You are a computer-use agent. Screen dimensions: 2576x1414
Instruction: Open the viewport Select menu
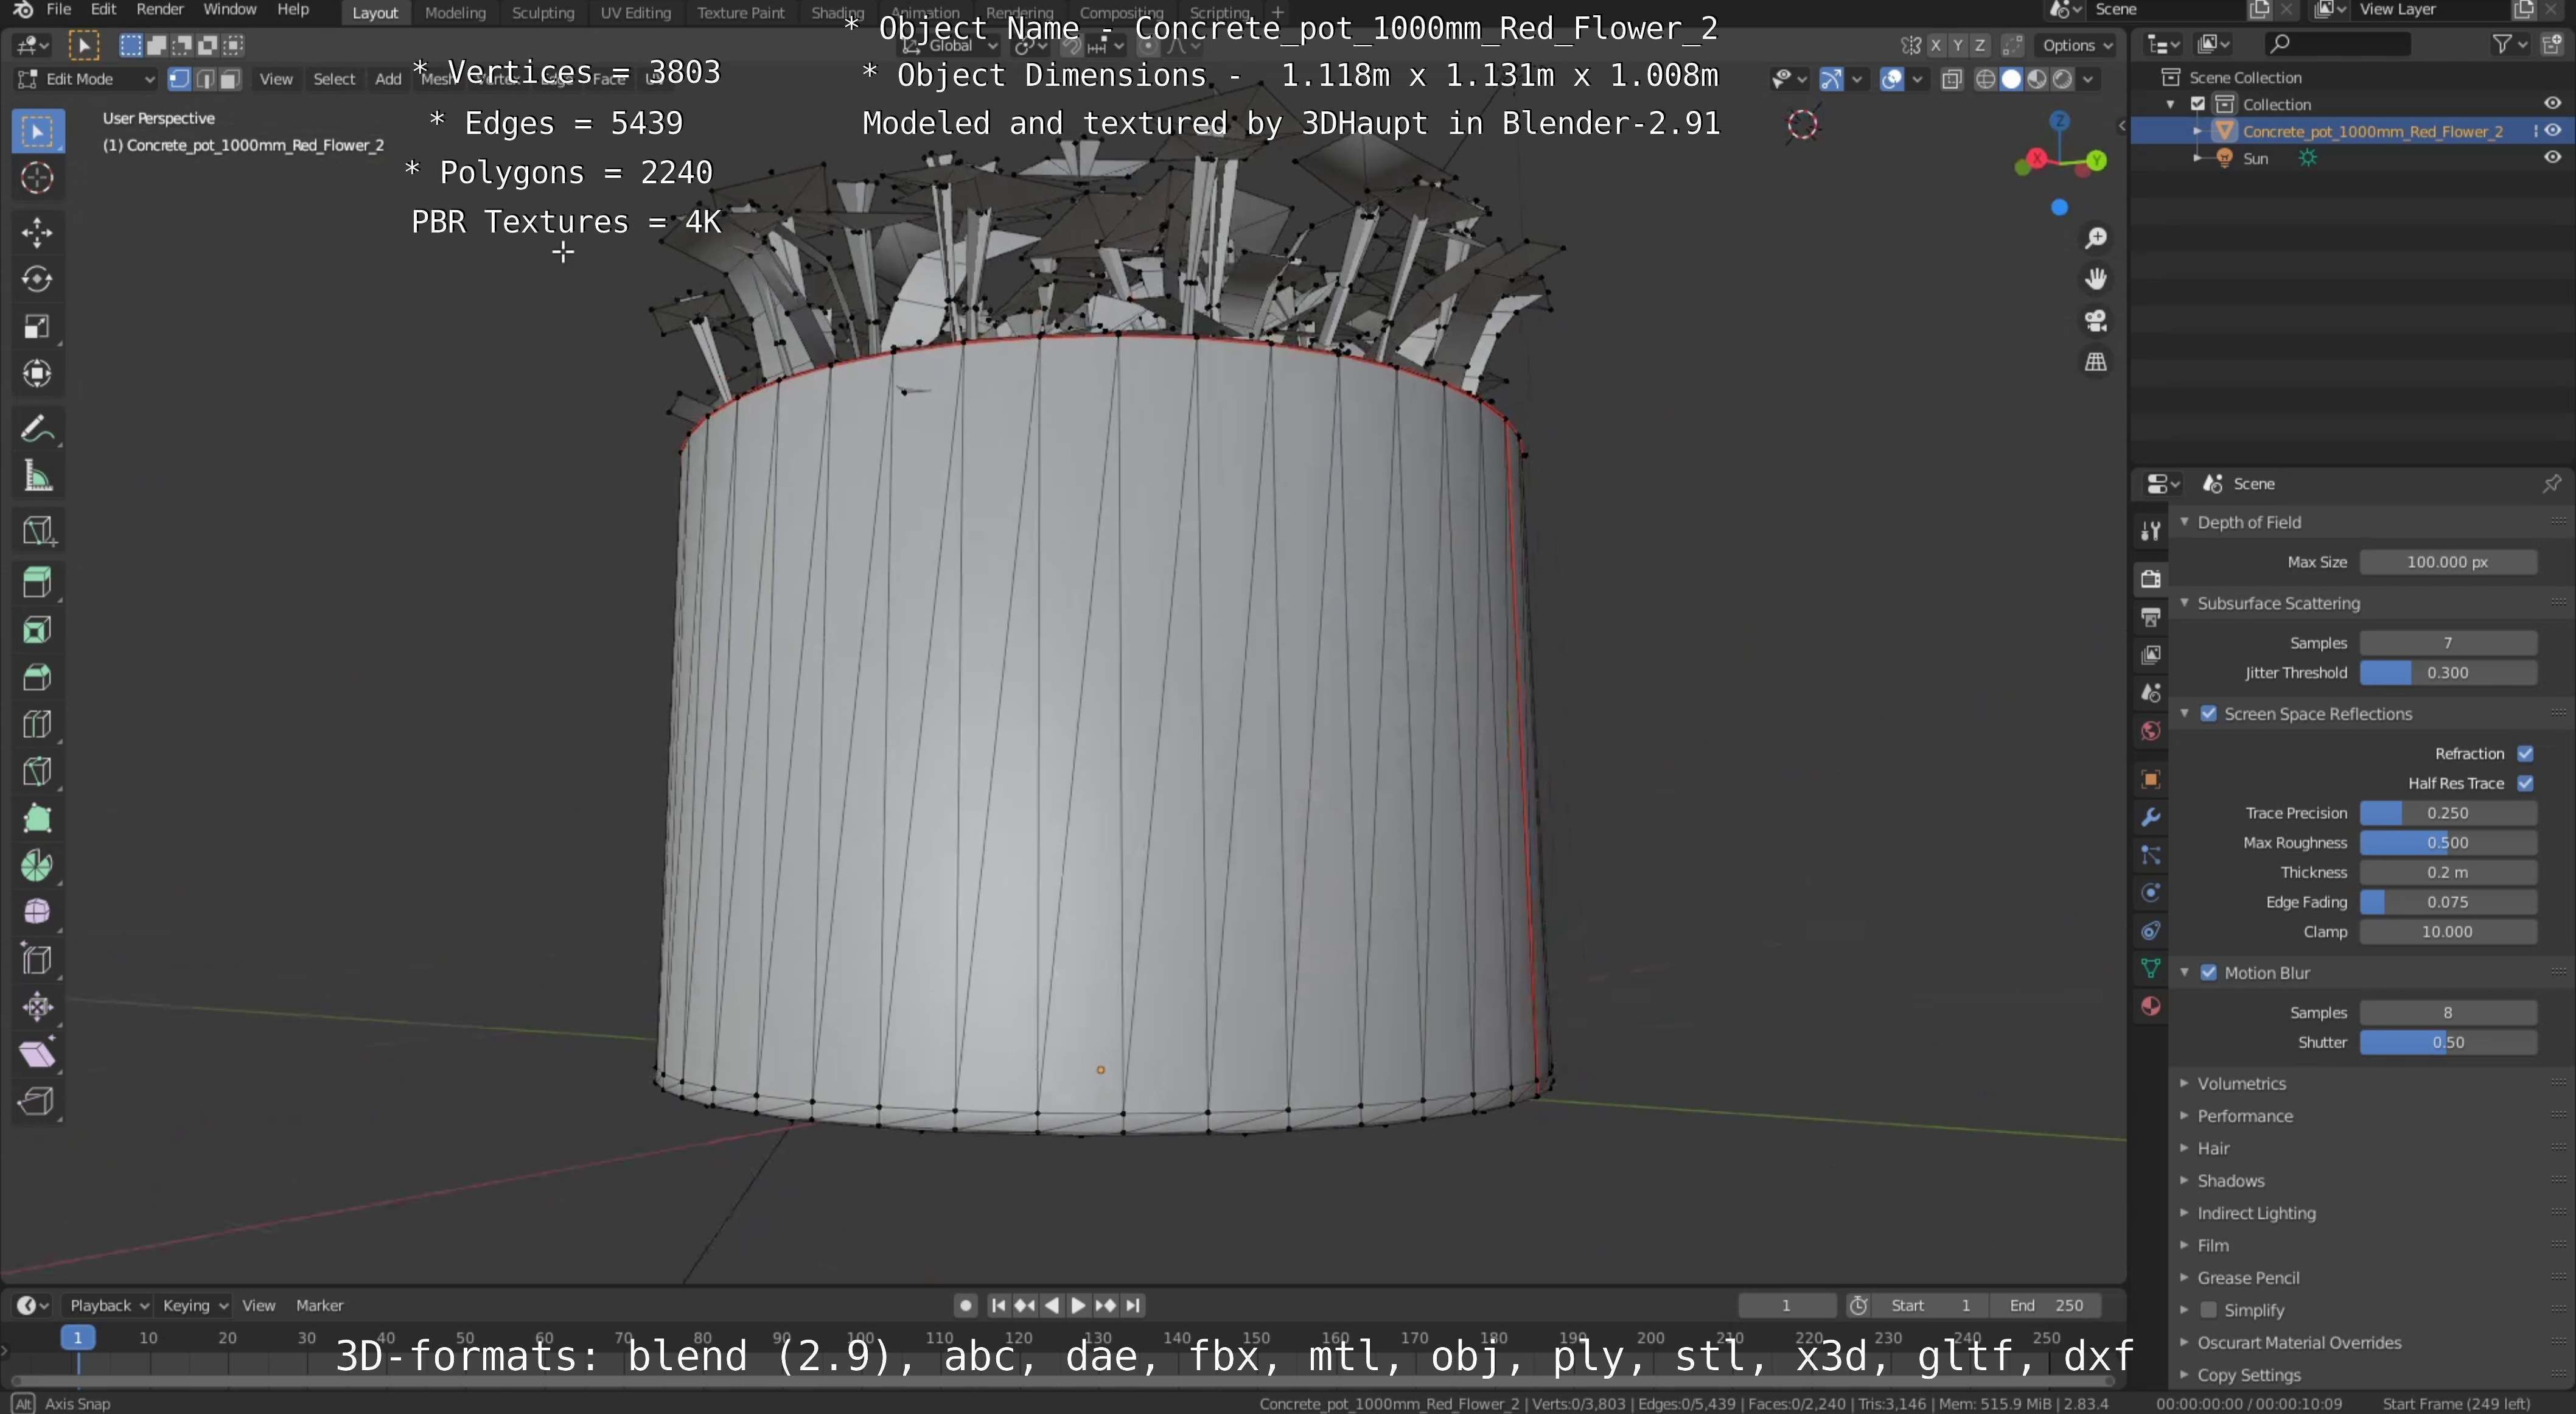[334, 79]
